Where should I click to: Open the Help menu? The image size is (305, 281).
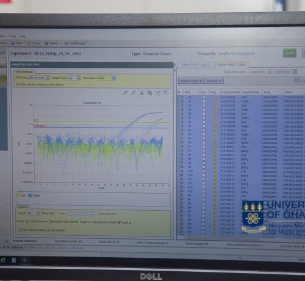pos(23,37)
